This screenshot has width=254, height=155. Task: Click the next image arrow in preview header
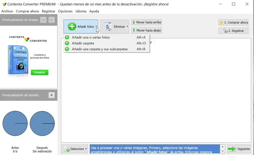click(x=52, y=20)
